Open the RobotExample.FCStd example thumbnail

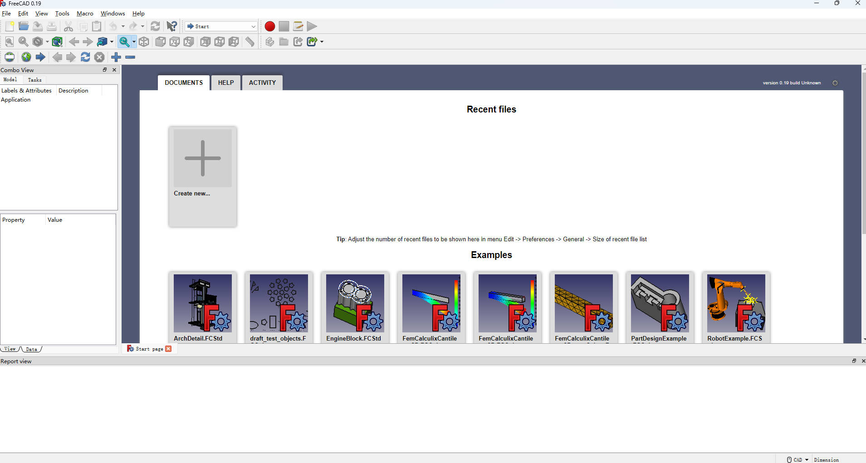pos(736,303)
